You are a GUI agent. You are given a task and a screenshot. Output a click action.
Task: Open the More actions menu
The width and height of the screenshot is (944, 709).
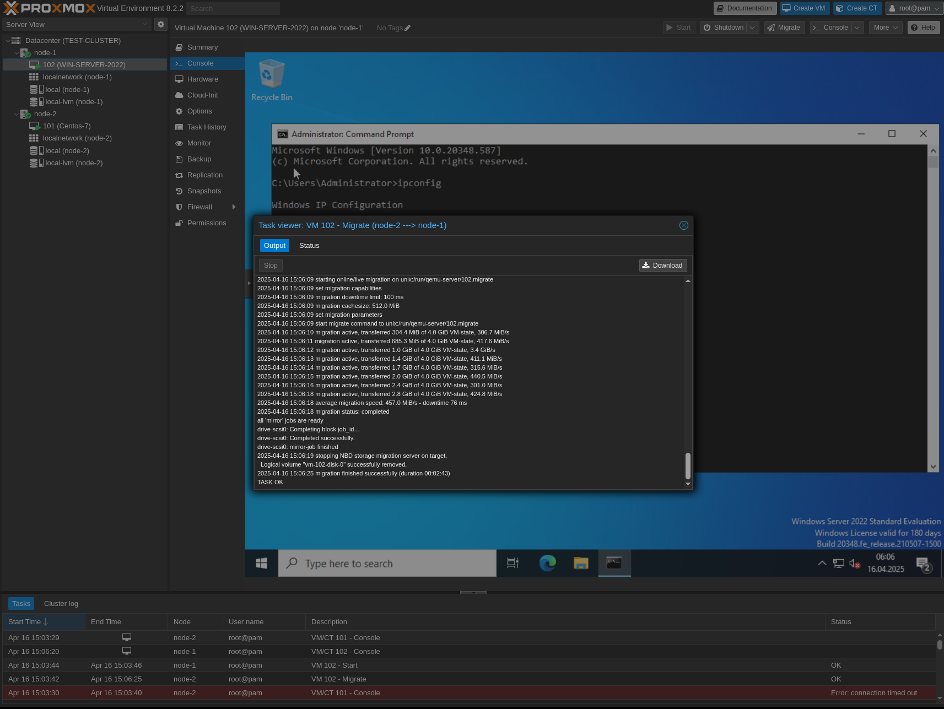(885, 27)
